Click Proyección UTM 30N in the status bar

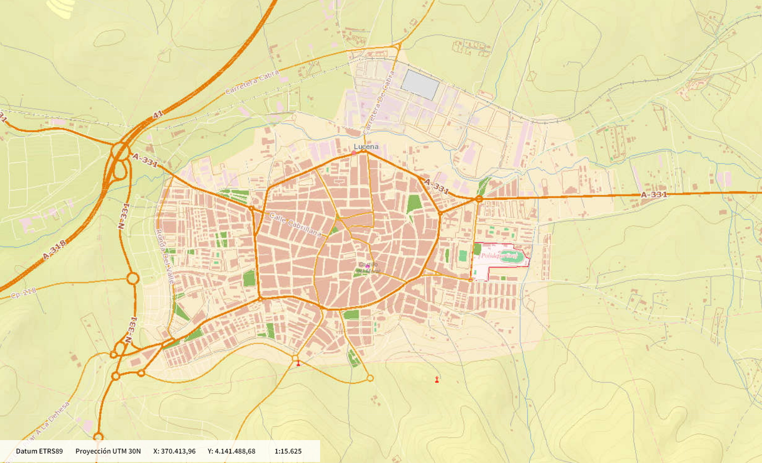click(x=108, y=451)
